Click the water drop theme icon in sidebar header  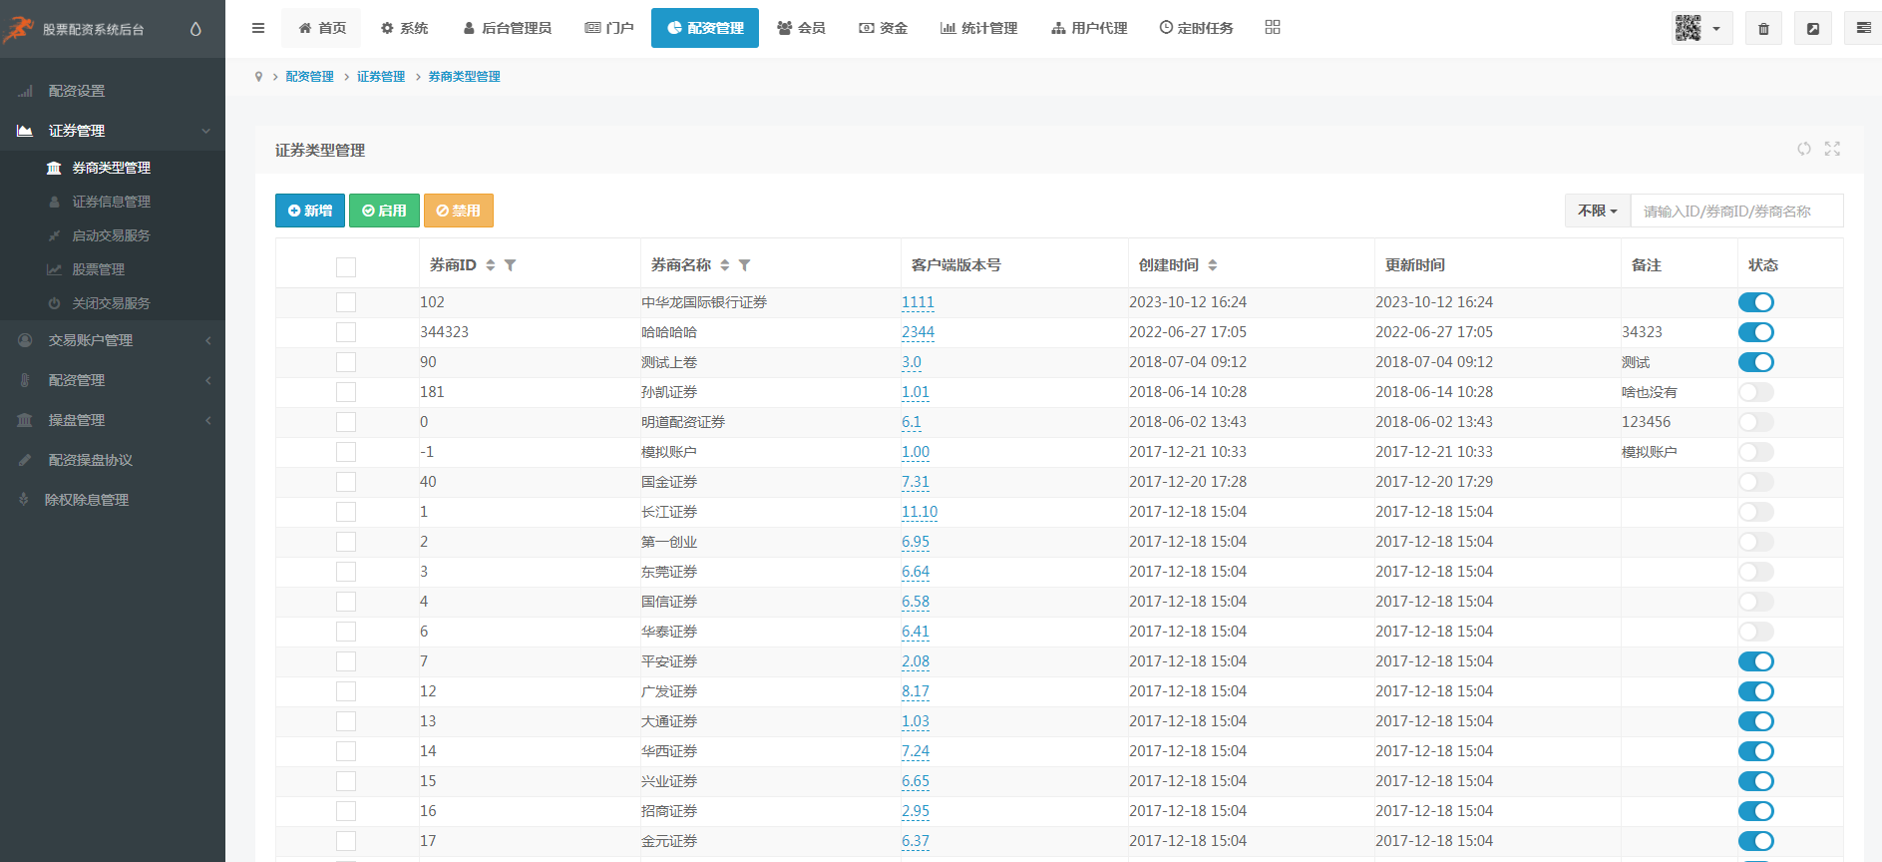(195, 29)
